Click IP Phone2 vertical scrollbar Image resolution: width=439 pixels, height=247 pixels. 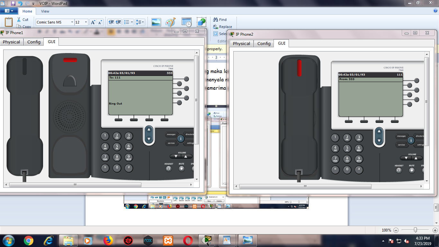tap(427, 102)
